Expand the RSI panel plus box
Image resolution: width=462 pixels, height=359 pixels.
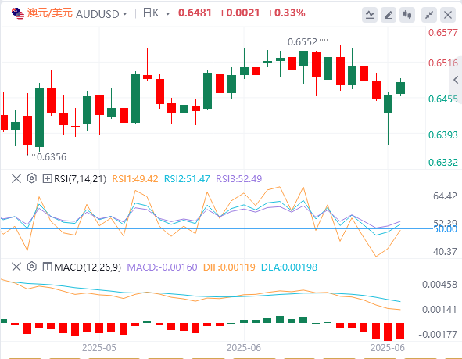point(47,178)
